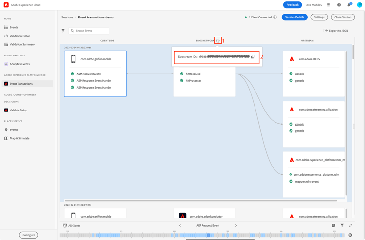The width and height of the screenshot is (365, 240).
Task: Go to Sessions breadcrumb link
Action: [x=67, y=17]
